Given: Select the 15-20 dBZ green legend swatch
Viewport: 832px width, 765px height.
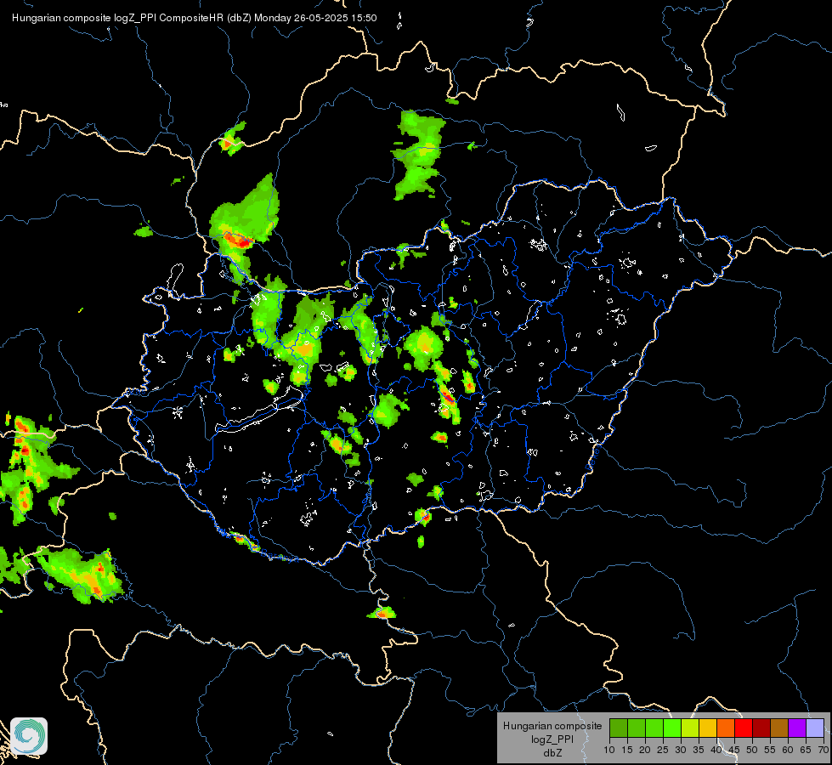Looking at the screenshot, I should point(637,728).
